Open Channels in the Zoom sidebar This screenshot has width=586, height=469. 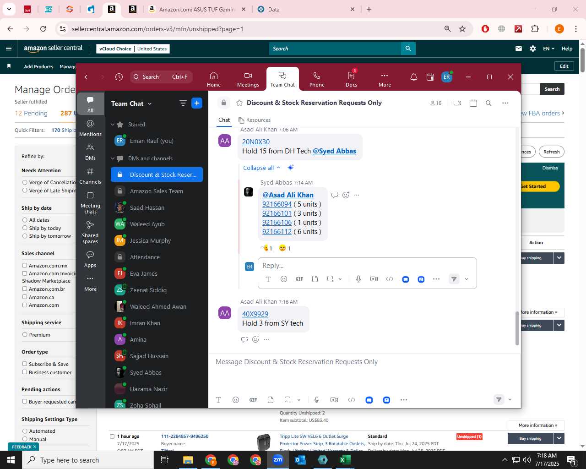(90, 176)
